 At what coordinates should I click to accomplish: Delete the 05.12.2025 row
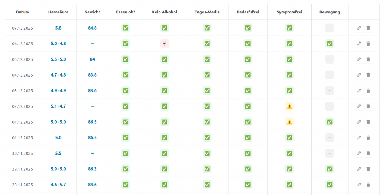click(x=368, y=59)
